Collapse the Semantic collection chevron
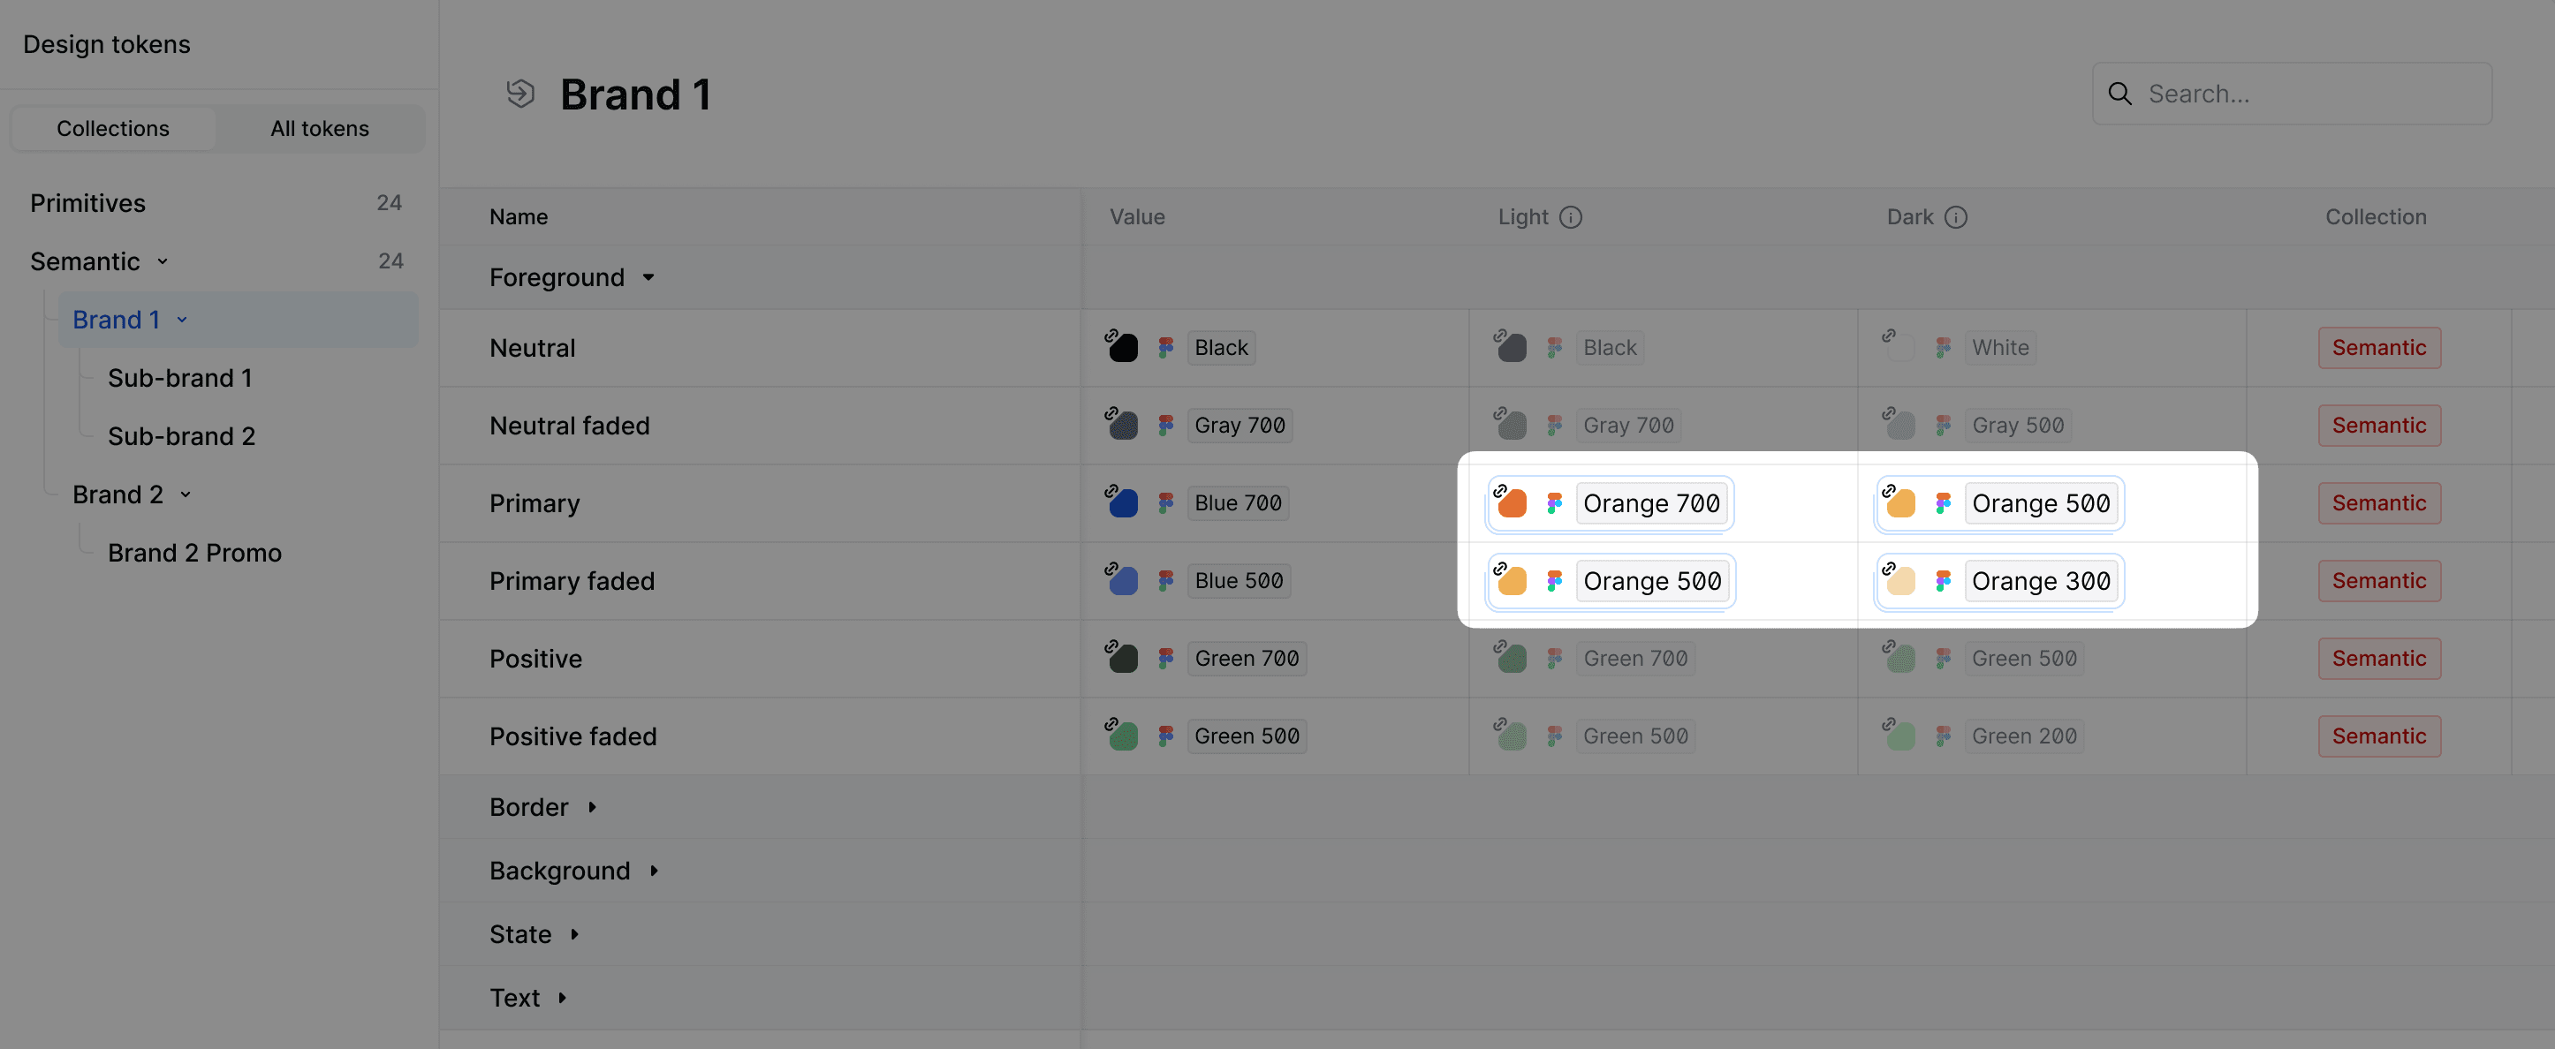2555x1049 pixels. coord(163,261)
